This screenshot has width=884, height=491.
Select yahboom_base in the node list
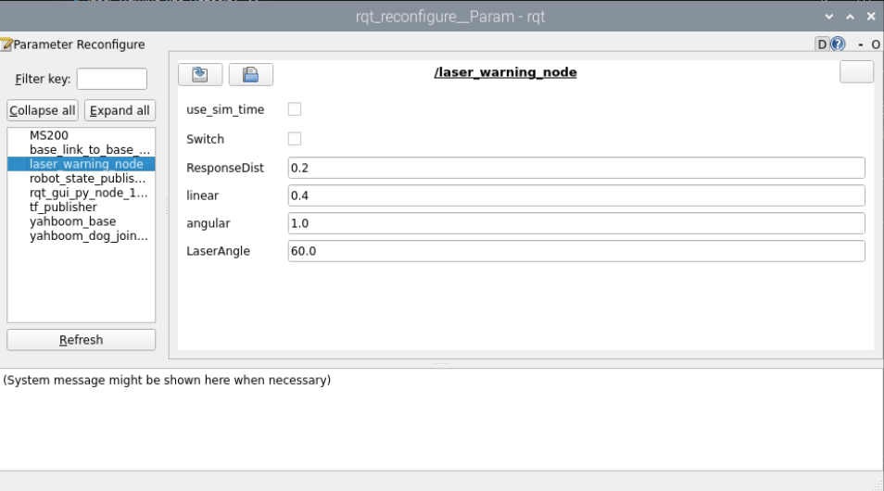[x=73, y=221]
